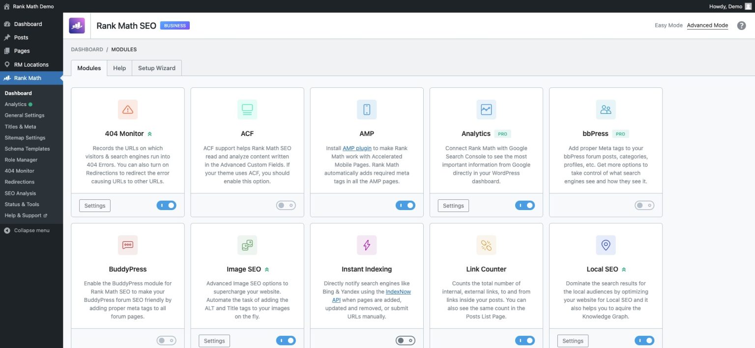Click the Rank Math logo in the header
Screen dimensions: 755x348
point(77,25)
